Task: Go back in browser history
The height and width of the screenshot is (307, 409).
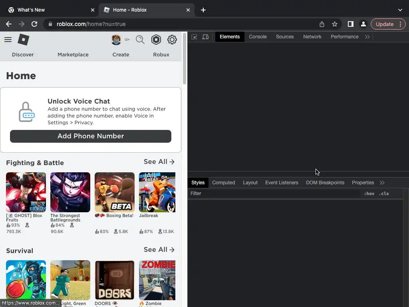Action: click(9, 24)
